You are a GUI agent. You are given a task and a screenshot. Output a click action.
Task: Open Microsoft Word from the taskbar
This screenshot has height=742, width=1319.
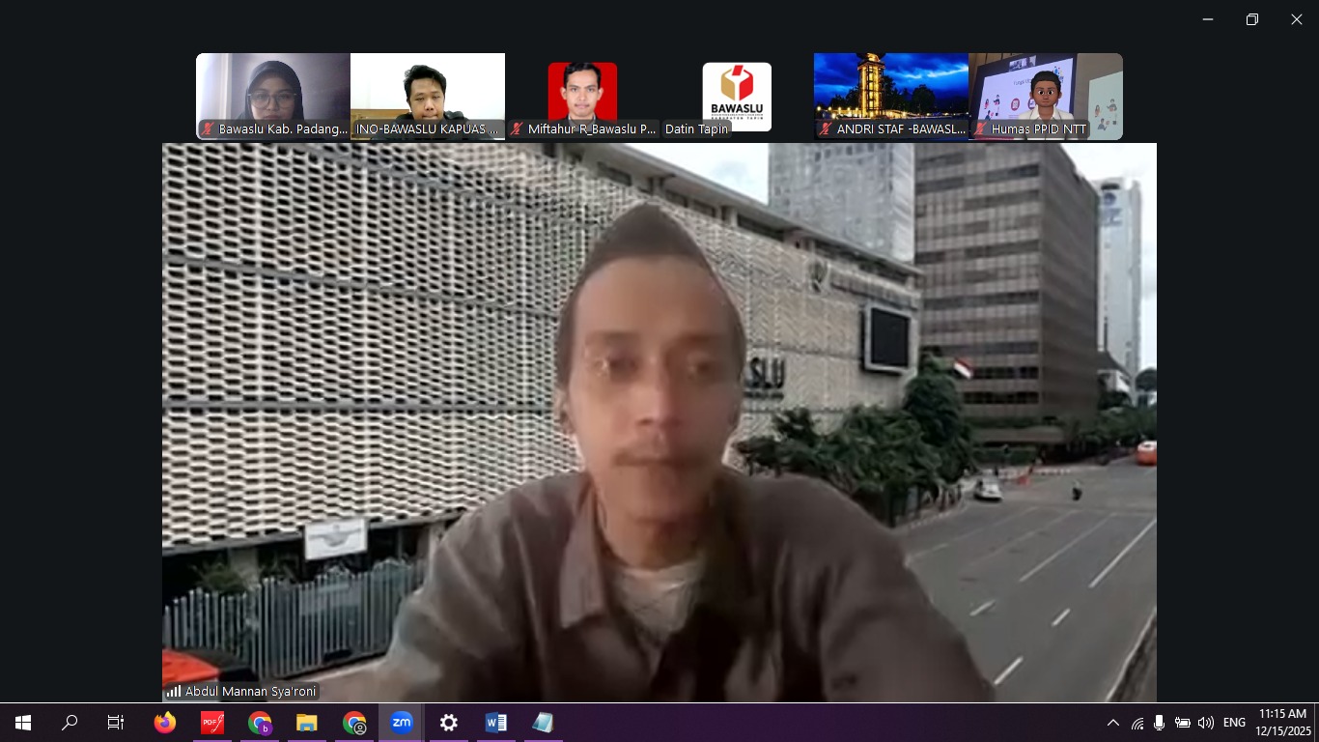[496, 722]
